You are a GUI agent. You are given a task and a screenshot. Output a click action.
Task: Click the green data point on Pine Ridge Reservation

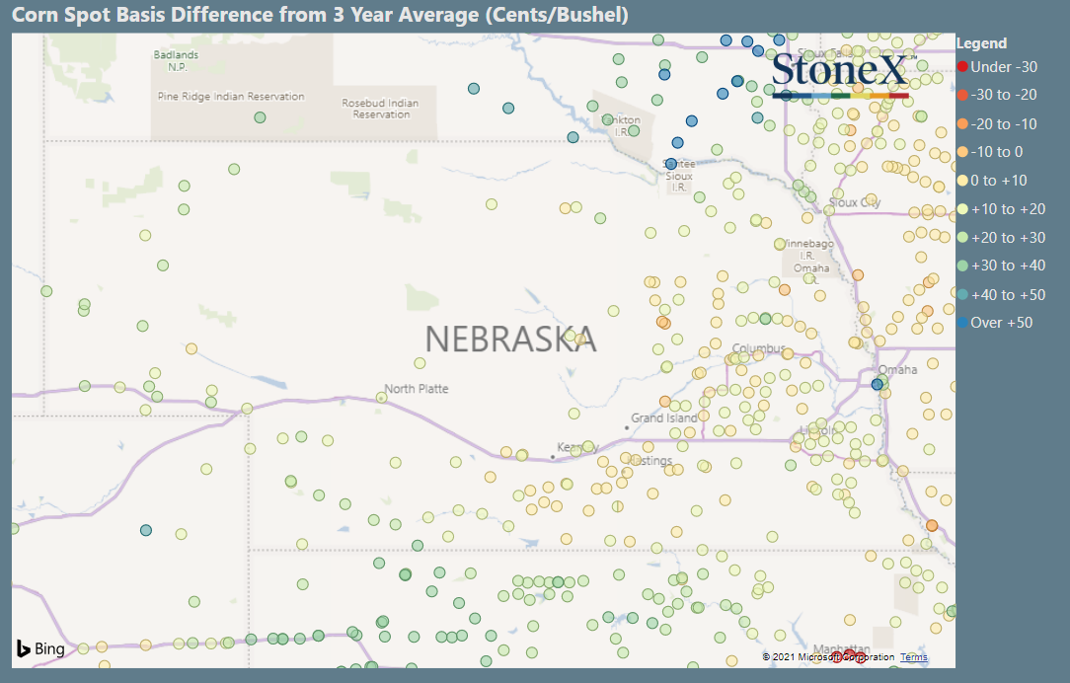[x=260, y=117]
